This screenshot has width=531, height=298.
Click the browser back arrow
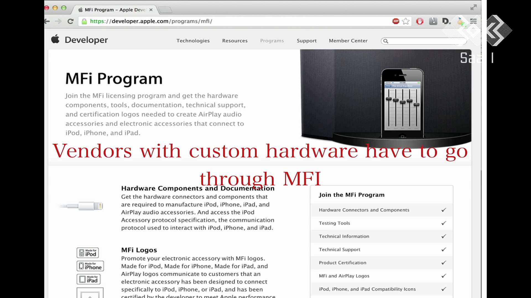tap(47, 21)
